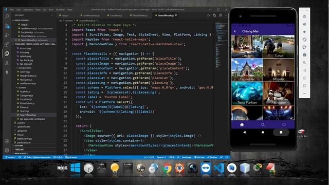
Task: Click Select Python Interpreter in status bar
Action: pos(37,157)
